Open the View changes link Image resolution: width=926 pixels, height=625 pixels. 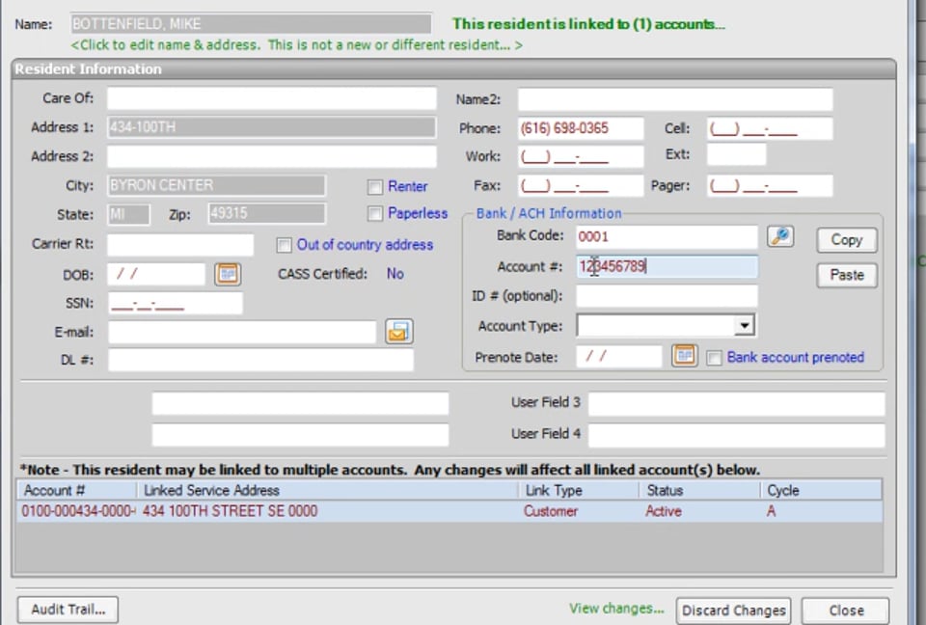point(616,609)
